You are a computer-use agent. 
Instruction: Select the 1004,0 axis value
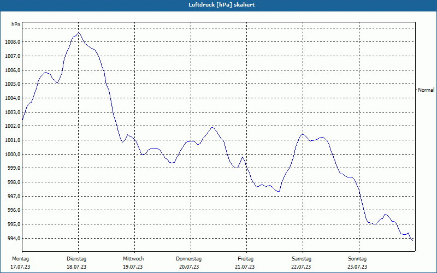12,98
